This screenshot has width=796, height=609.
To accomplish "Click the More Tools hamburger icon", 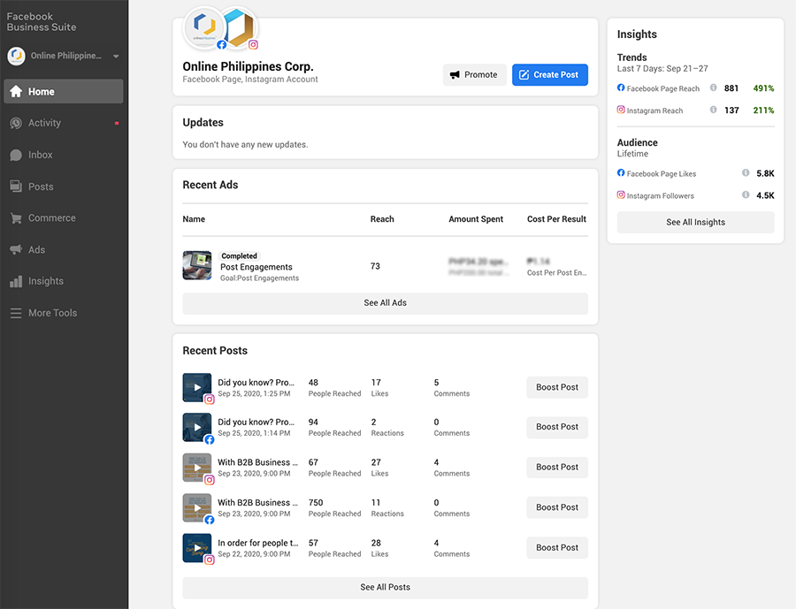I will coord(16,313).
